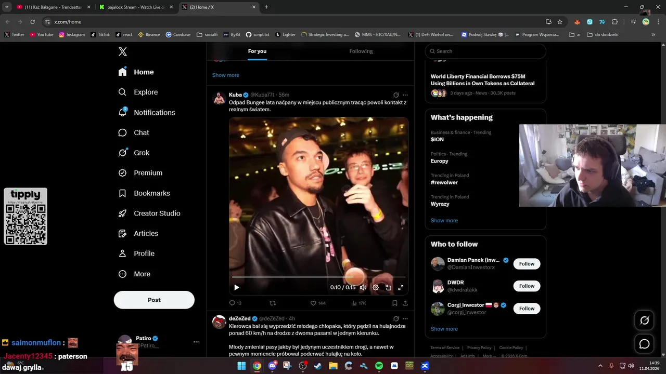This screenshot has width=666, height=374.
Task: Open floating Grok button
Action: click(644, 320)
